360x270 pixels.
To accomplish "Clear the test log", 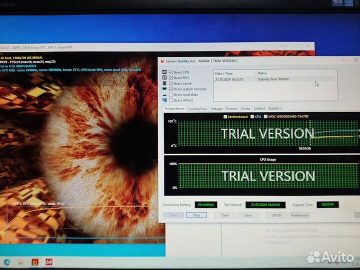I will coord(224,215).
